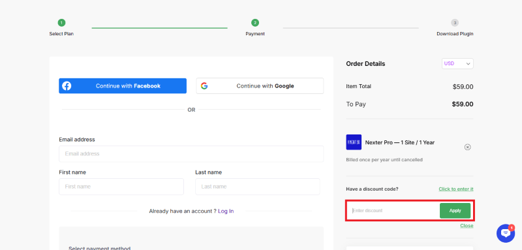Click the 'Select Plan' step label
This screenshot has height=250, width=522.
(x=61, y=34)
